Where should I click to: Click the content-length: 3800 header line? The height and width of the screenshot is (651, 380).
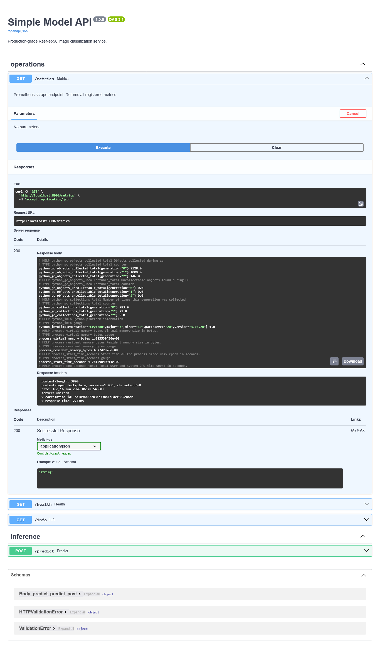tap(60, 381)
